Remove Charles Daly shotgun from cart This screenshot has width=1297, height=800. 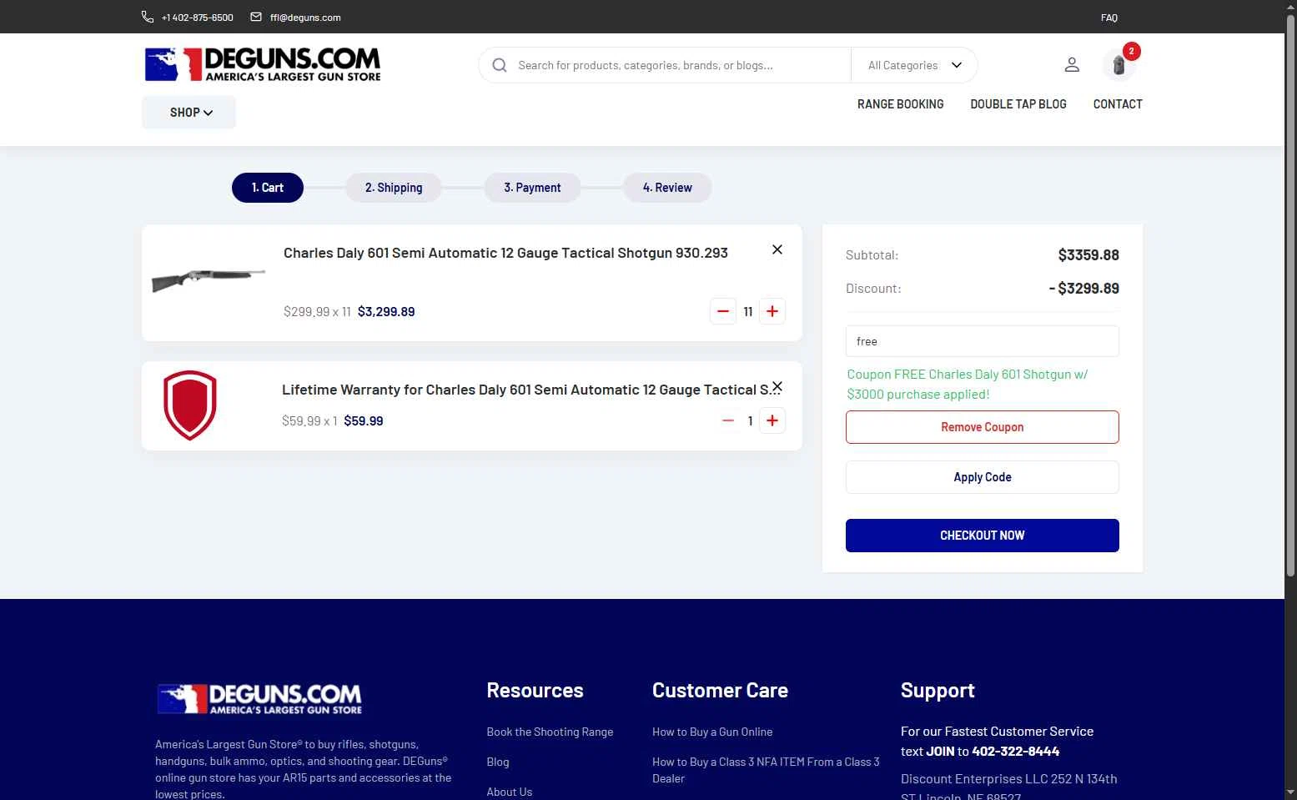777,249
